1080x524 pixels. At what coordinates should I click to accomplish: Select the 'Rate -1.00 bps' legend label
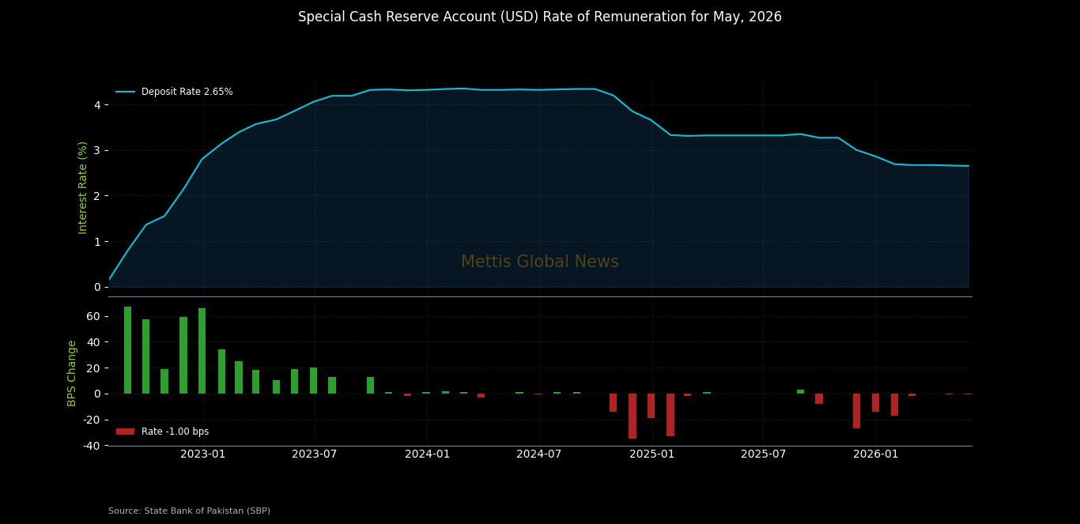point(175,432)
